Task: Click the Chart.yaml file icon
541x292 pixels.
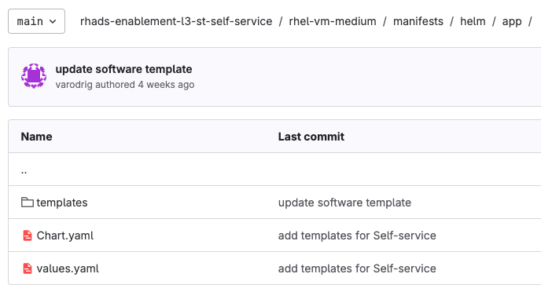Action: tap(28, 235)
